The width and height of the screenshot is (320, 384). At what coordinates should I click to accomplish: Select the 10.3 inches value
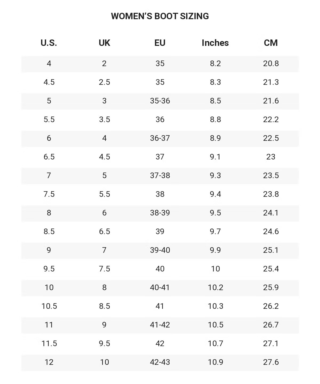click(x=215, y=306)
